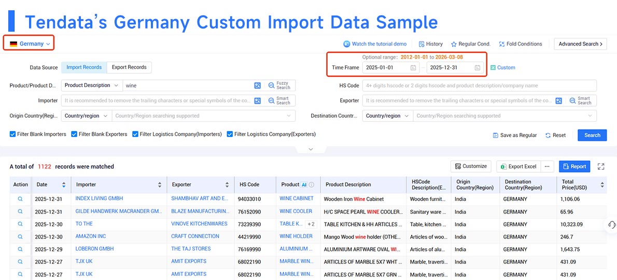Image resolution: width=617 pixels, height=280 pixels.
Task: Reset the search conditions
Action: pyautogui.click(x=556, y=135)
